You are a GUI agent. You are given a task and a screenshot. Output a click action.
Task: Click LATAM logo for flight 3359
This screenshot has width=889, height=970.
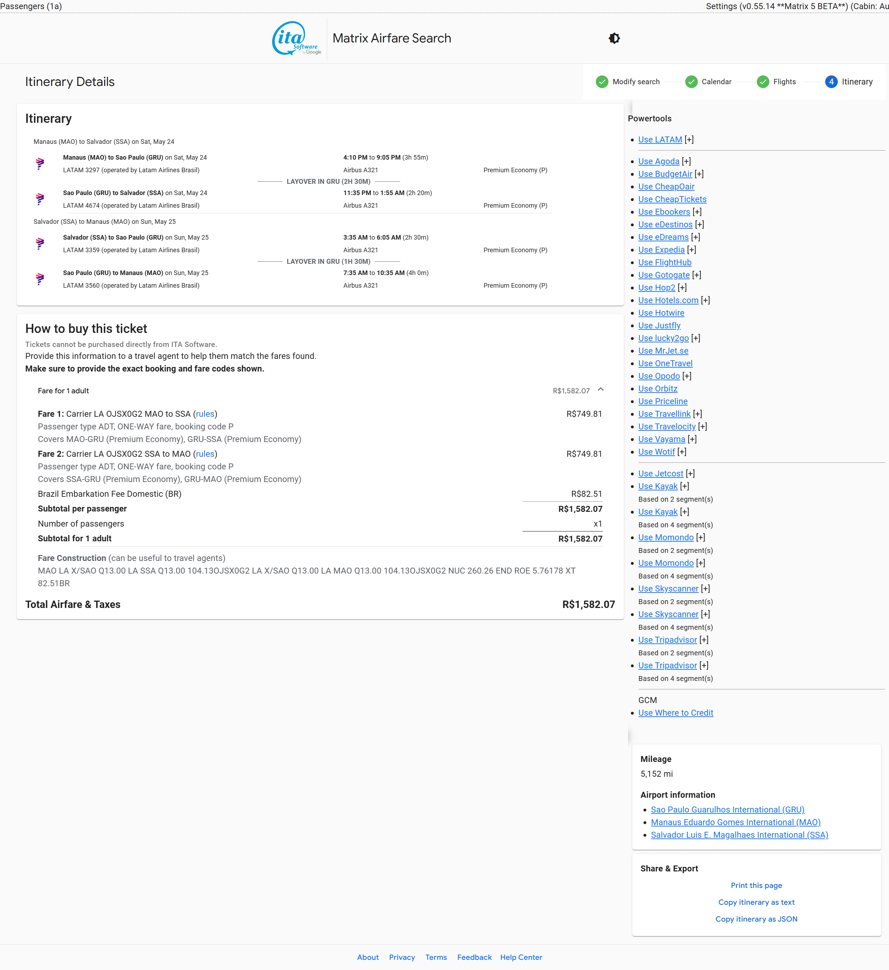pos(40,244)
